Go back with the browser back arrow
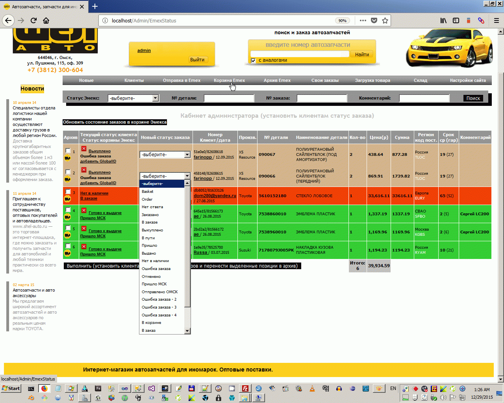 coord(8,20)
